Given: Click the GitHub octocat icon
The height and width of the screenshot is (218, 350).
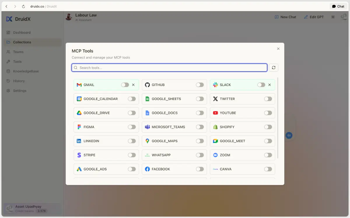Looking at the screenshot, I should pos(147,85).
